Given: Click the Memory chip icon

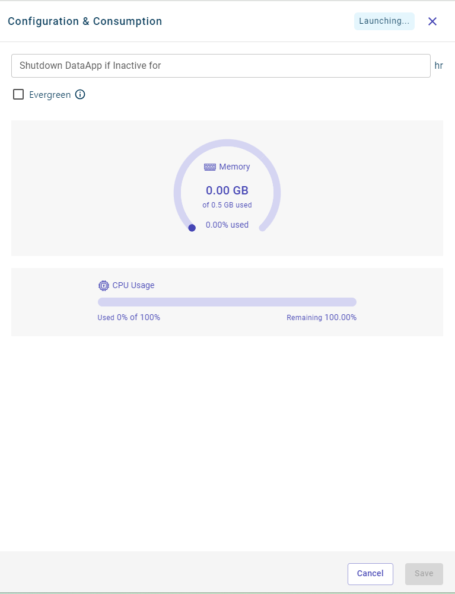Looking at the screenshot, I should coord(210,167).
